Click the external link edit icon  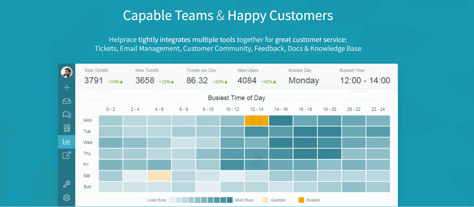67,155
